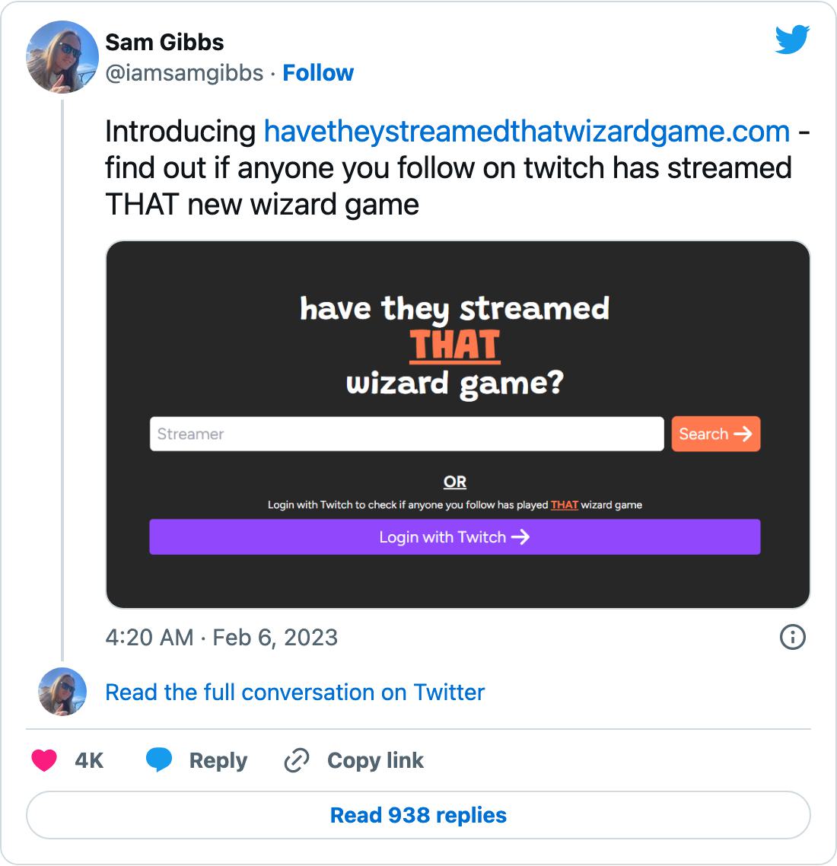Click the purple Login with Twitch button
The width and height of the screenshot is (837, 866).
pos(454,537)
